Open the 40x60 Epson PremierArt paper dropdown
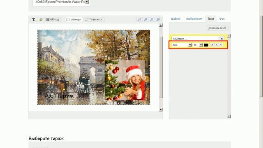Image resolution: width=263 pixels, height=148 pixels. pyautogui.click(x=62, y=2)
